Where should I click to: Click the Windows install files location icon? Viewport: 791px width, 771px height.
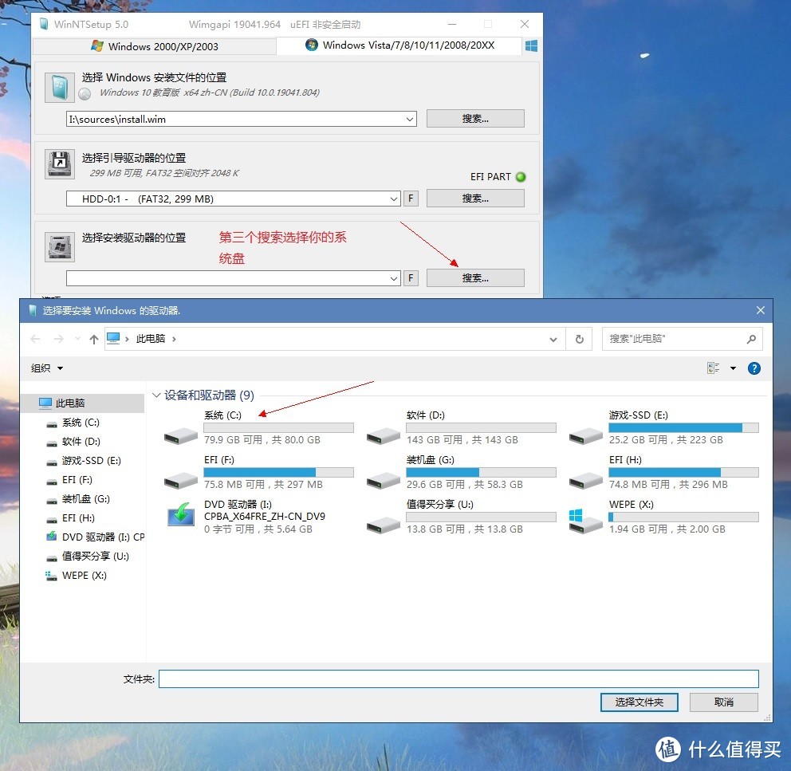pyautogui.click(x=60, y=88)
